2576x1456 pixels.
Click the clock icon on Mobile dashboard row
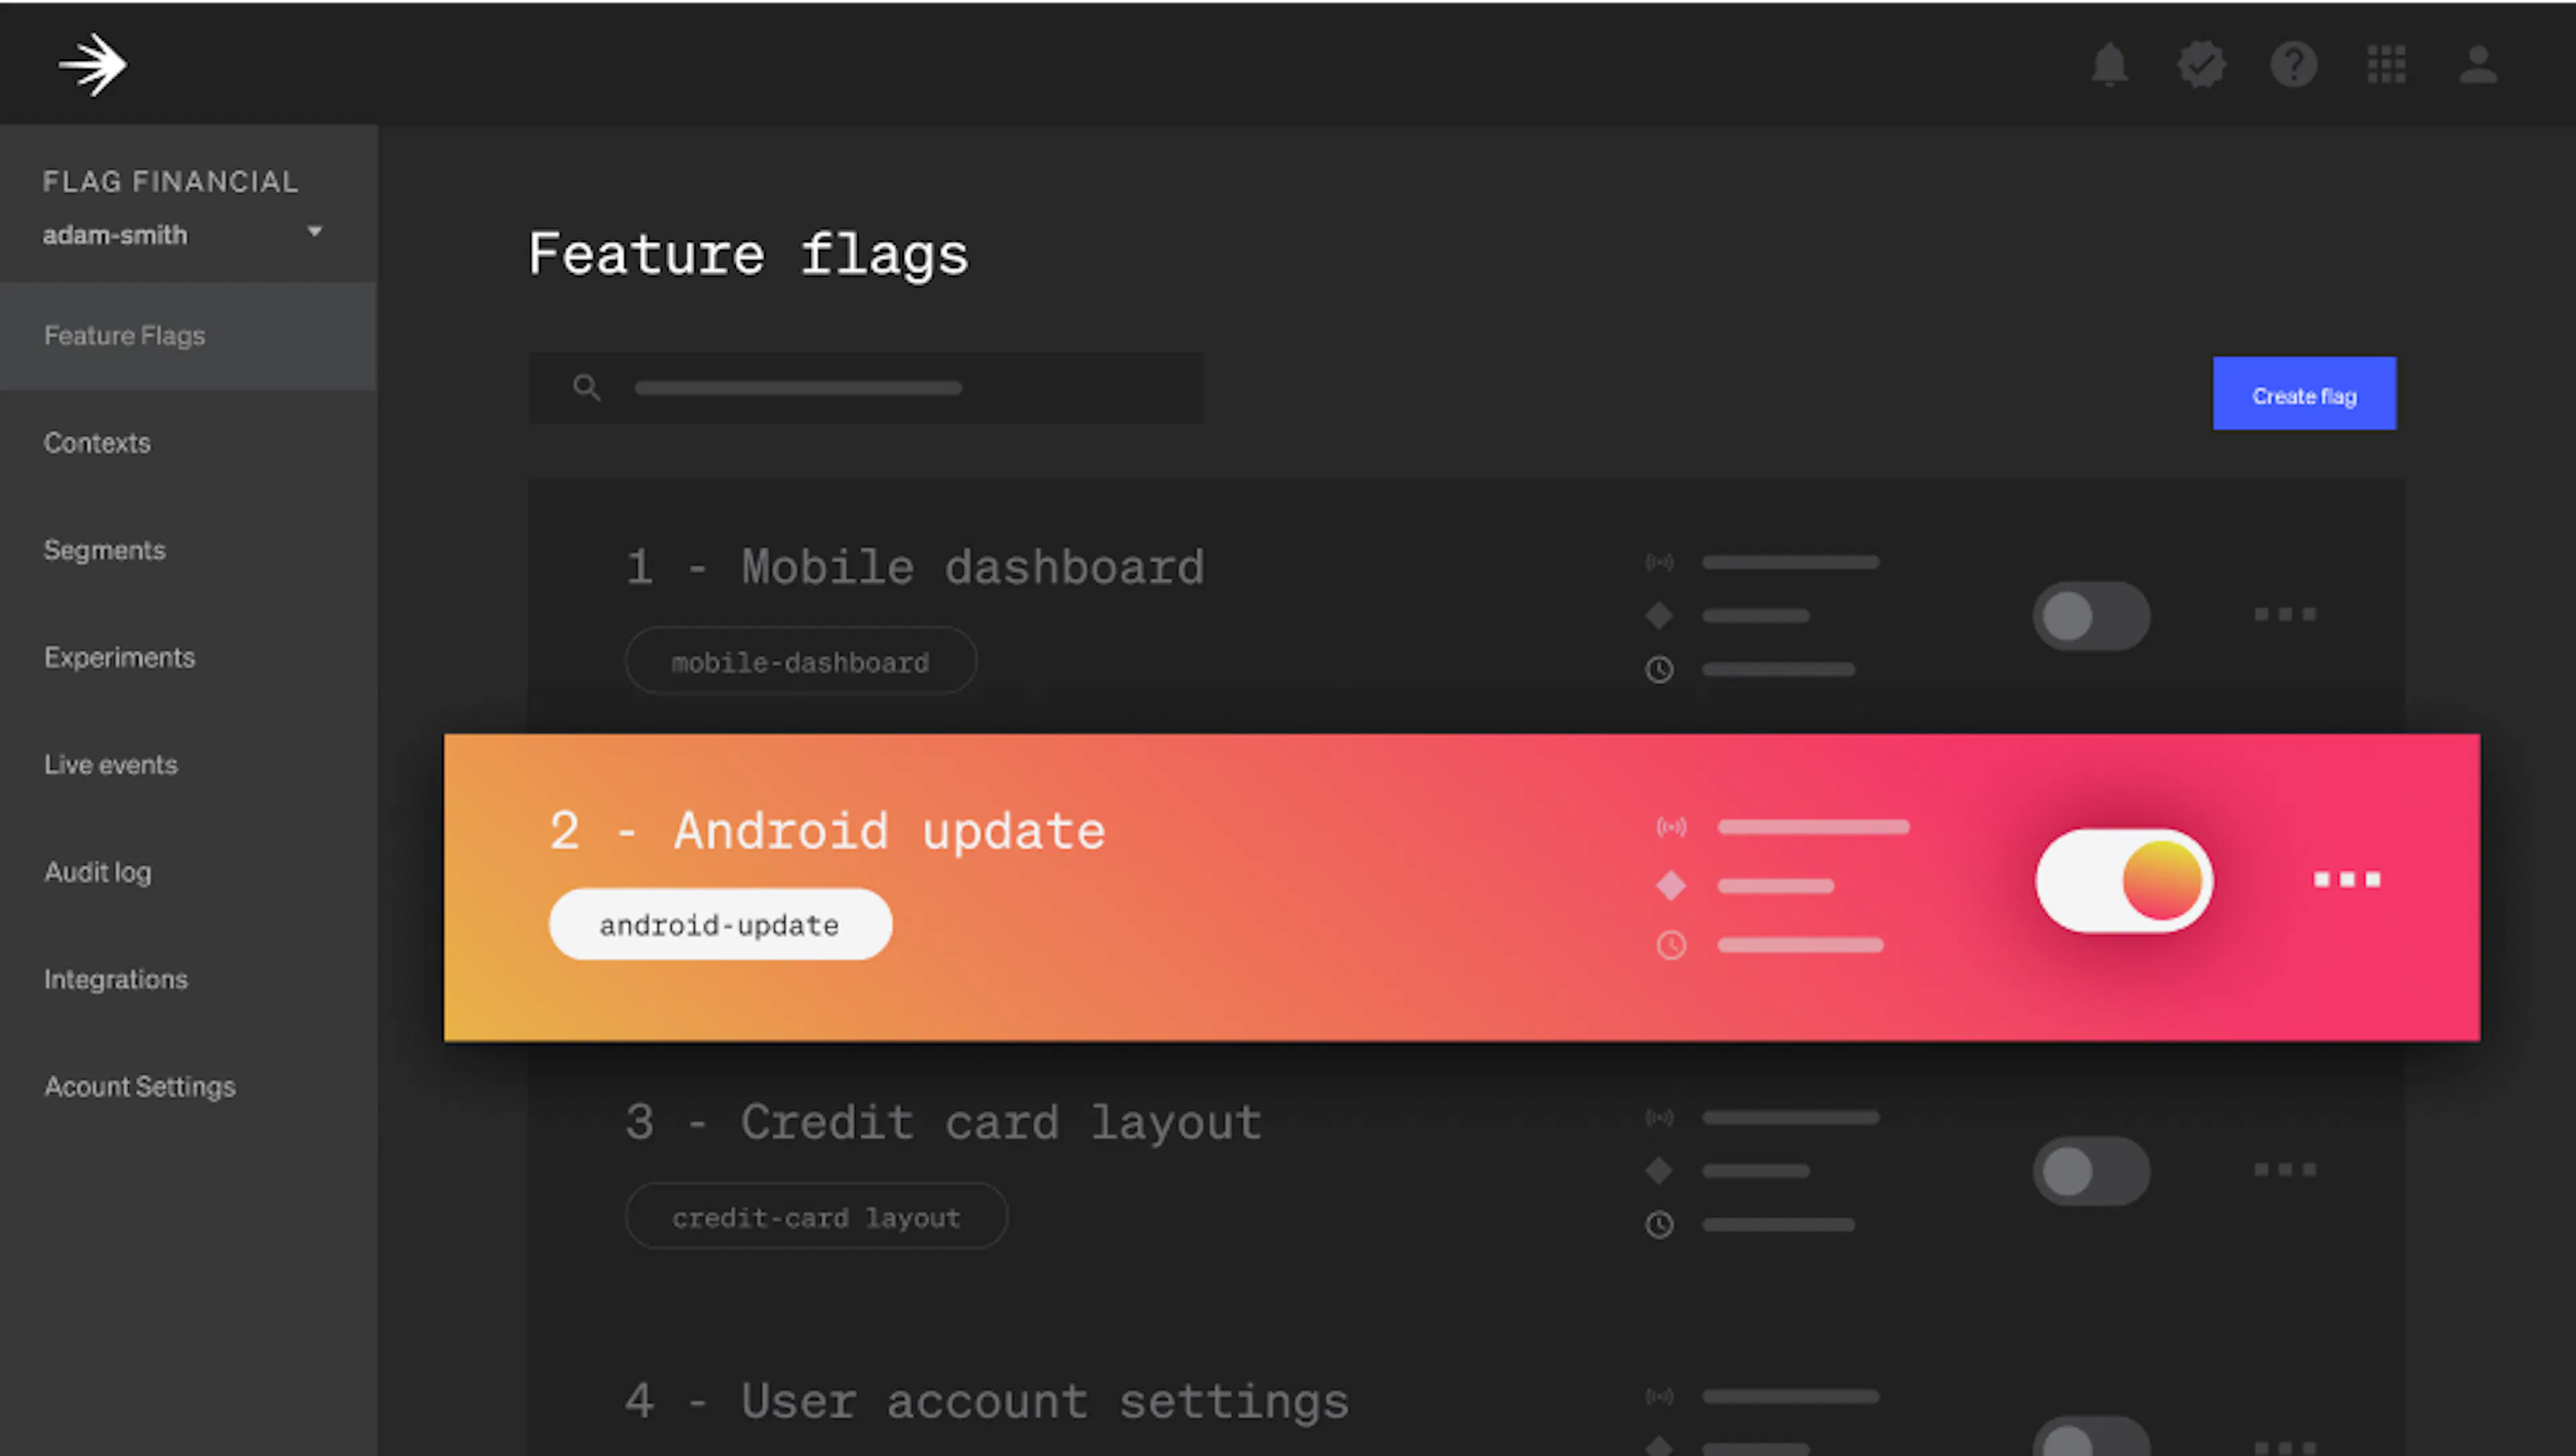pos(1659,670)
